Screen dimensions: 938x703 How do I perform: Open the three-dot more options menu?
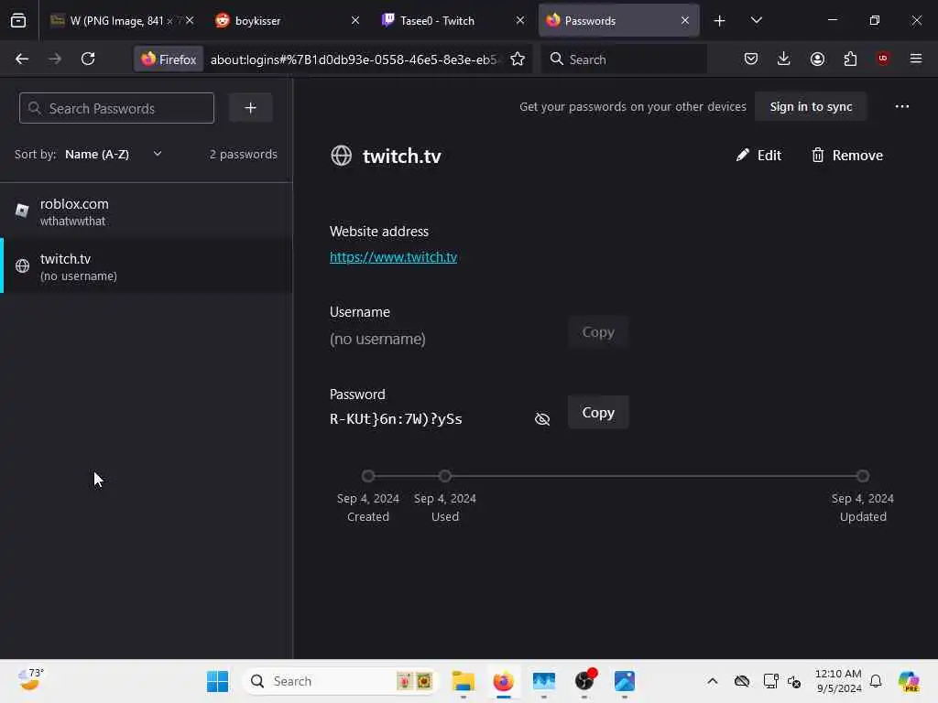point(902,106)
